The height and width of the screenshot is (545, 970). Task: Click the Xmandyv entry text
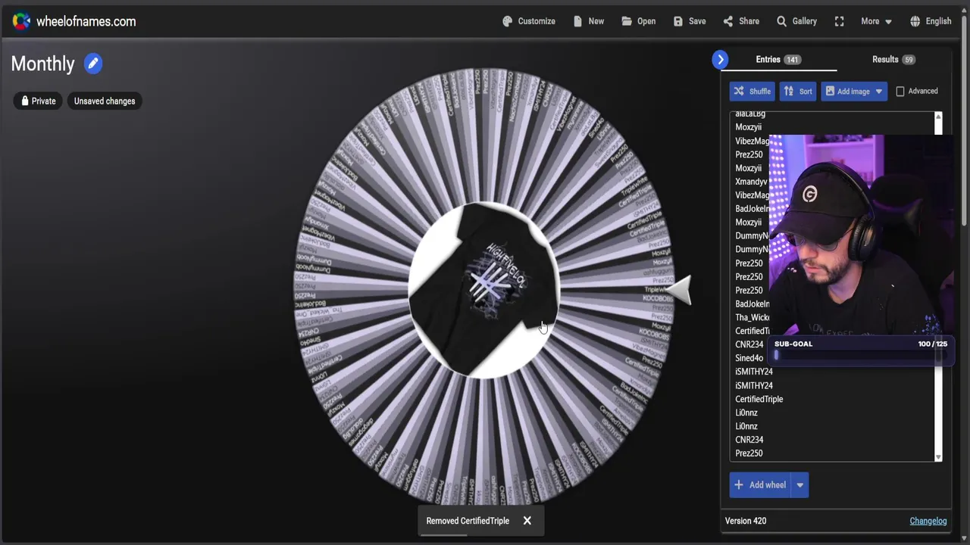(x=751, y=182)
